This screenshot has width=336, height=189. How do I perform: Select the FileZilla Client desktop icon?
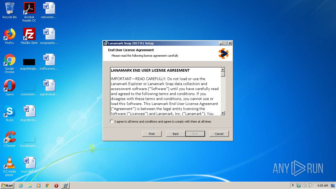(29, 36)
